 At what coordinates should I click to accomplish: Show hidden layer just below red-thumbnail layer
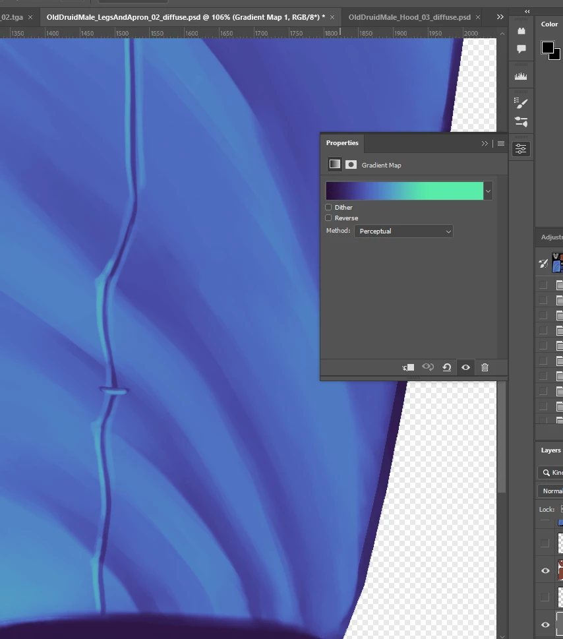(x=545, y=597)
